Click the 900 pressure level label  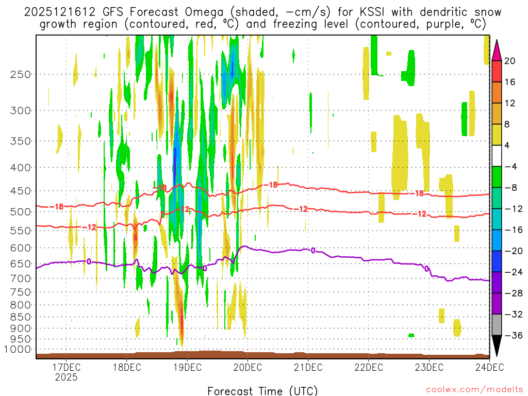point(21,328)
